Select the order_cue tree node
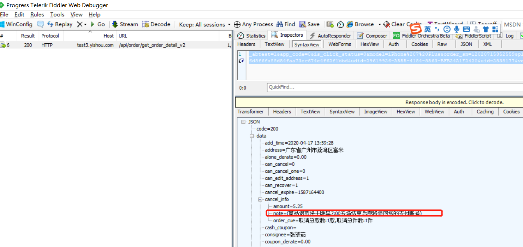This screenshot has height=247, width=523. point(323,221)
